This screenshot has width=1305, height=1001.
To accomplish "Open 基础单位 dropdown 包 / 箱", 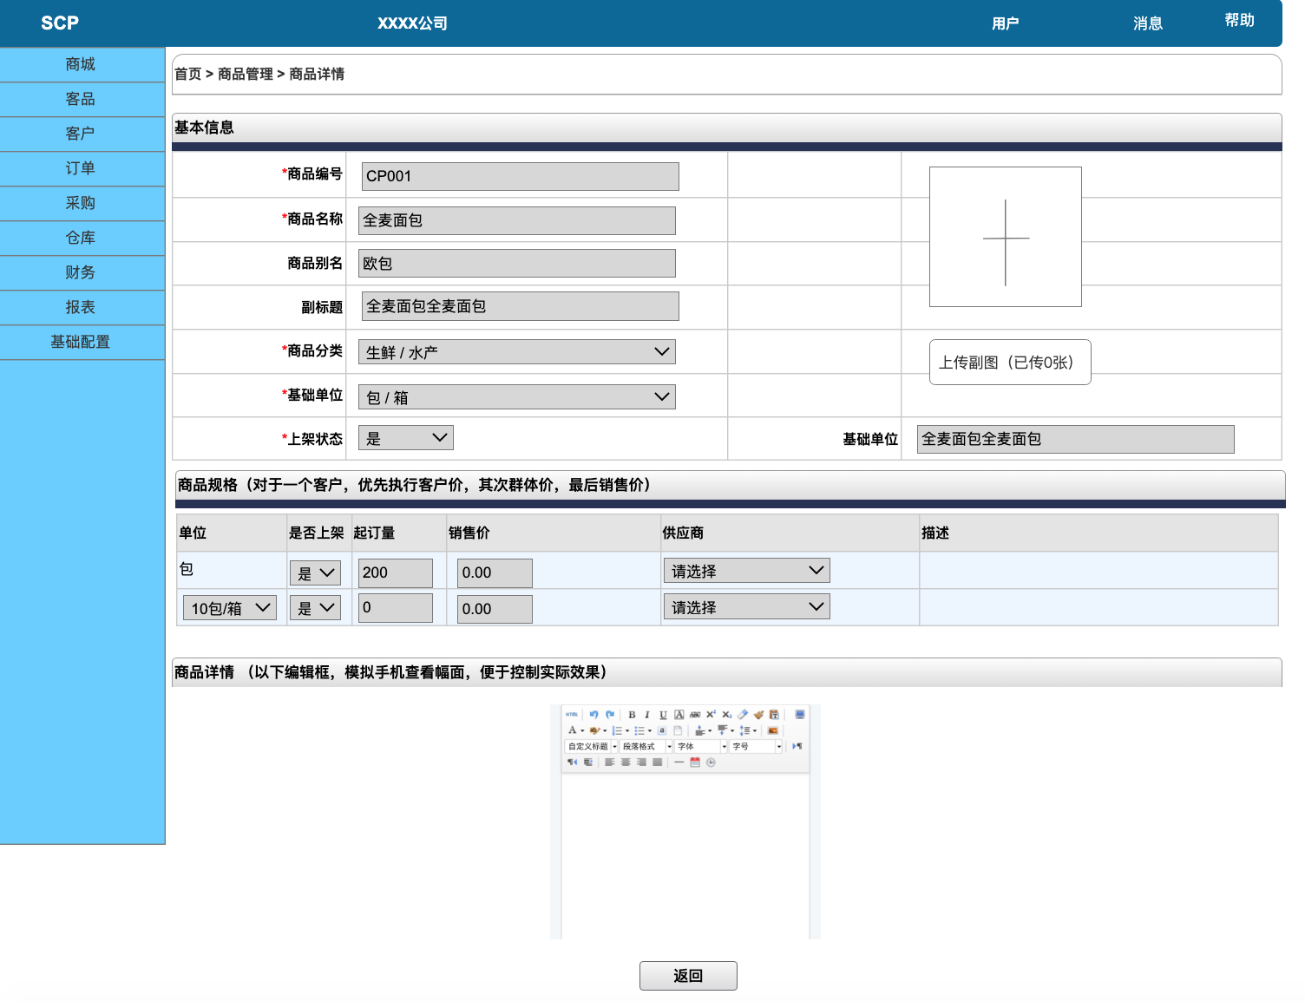I will coord(517,396).
